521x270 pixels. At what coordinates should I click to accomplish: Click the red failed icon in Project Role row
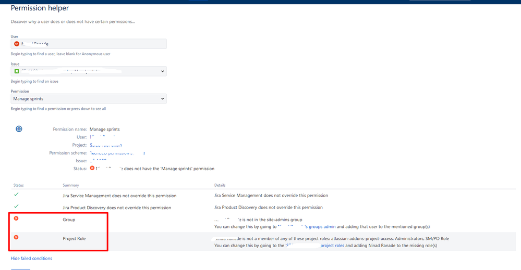coord(16,237)
